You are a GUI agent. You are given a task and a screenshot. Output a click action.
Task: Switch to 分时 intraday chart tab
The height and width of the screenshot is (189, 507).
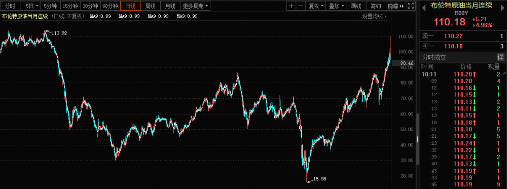click(10, 6)
